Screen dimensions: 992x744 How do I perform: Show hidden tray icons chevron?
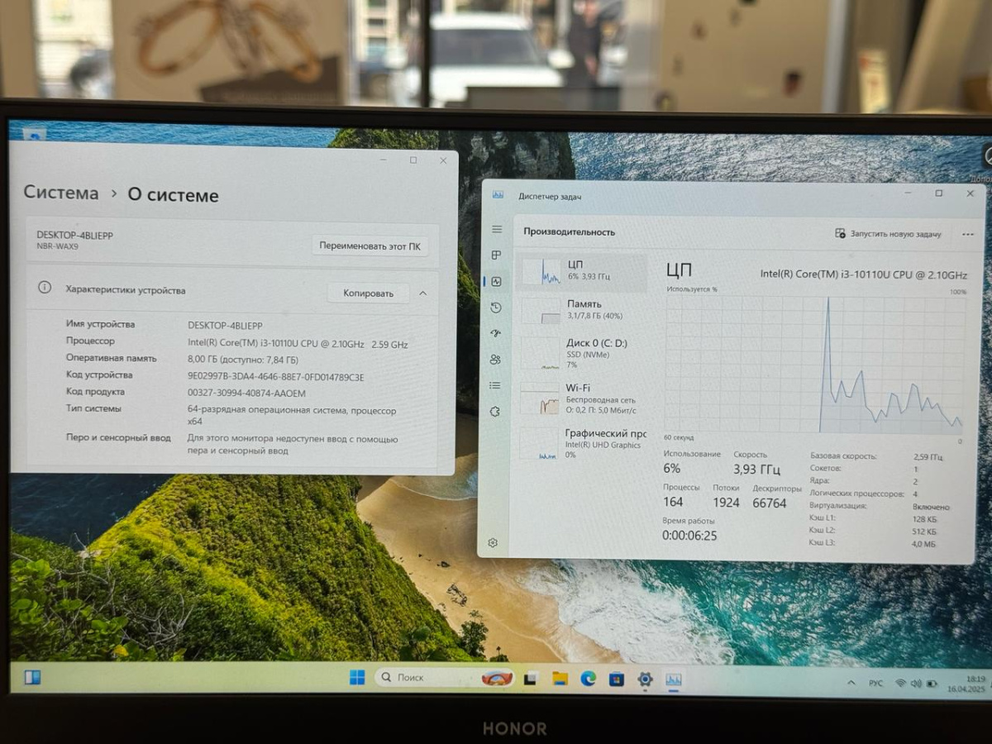[x=851, y=683]
